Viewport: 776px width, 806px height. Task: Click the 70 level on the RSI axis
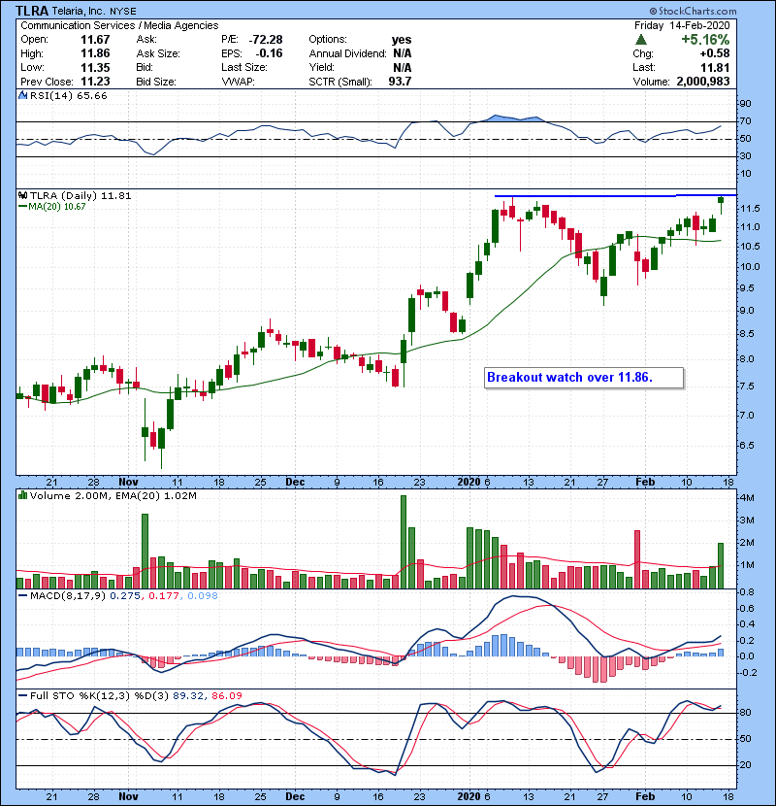pos(745,121)
